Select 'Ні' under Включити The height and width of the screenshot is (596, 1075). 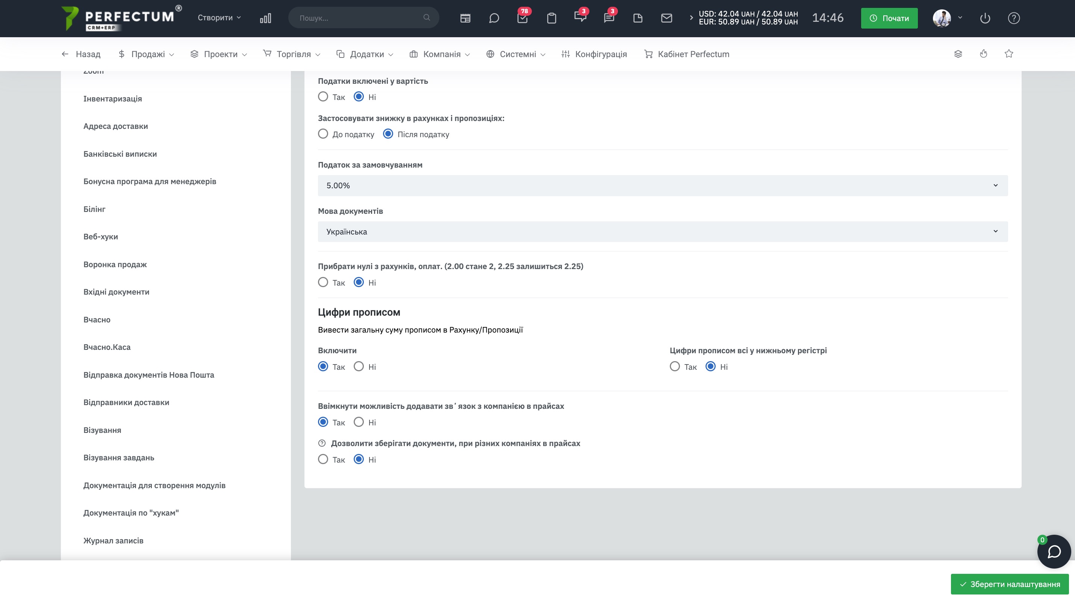pyautogui.click(x=359, y=367)
